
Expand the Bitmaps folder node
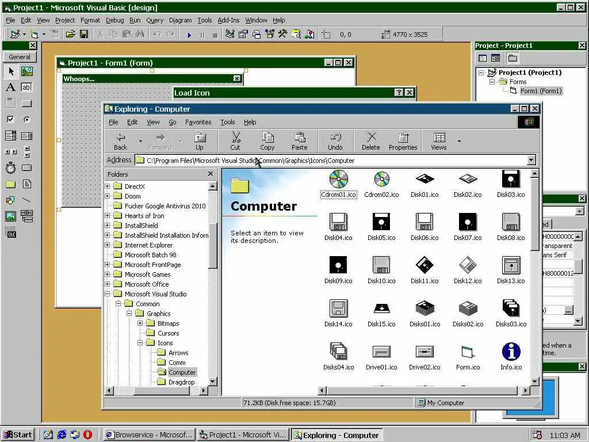point(140,323)
